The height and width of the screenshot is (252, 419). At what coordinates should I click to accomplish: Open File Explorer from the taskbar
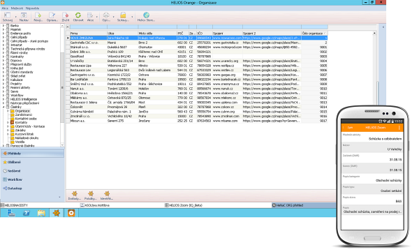[41, 213]
